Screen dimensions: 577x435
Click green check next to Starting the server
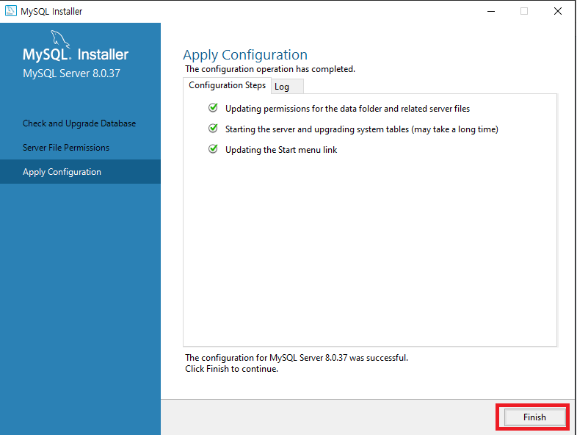[213, 129]
